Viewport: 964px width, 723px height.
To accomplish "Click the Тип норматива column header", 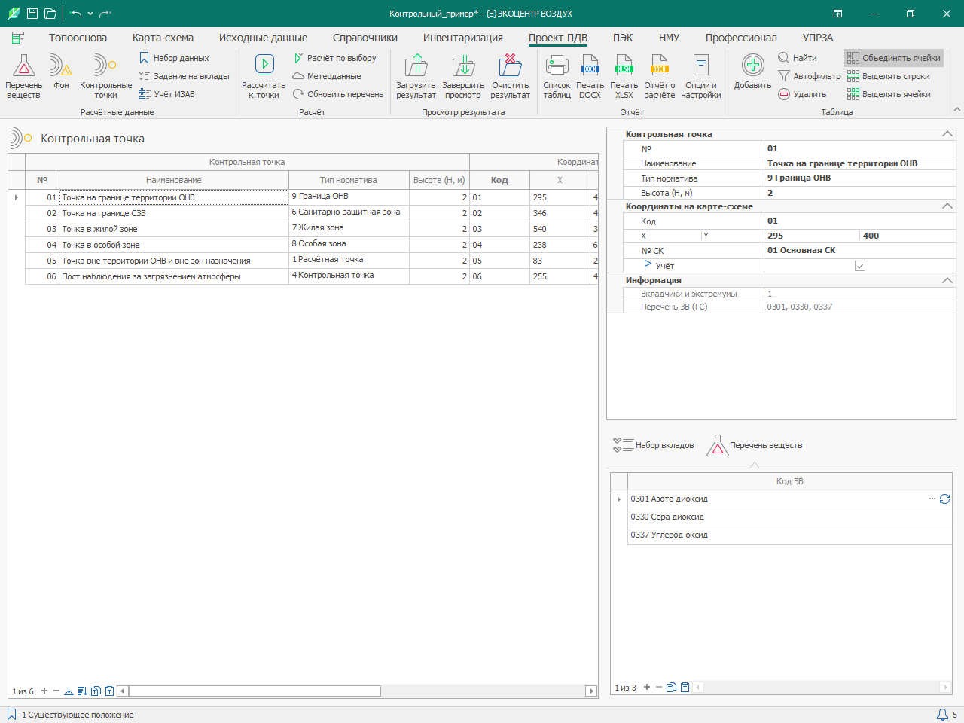I will pos(349,180).
